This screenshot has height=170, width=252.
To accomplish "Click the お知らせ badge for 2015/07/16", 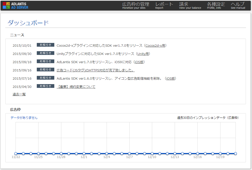I will (46, 78).
